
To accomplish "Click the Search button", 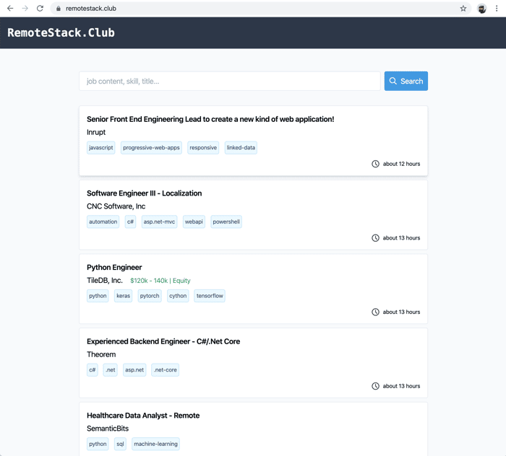I will tap(406, 81).
